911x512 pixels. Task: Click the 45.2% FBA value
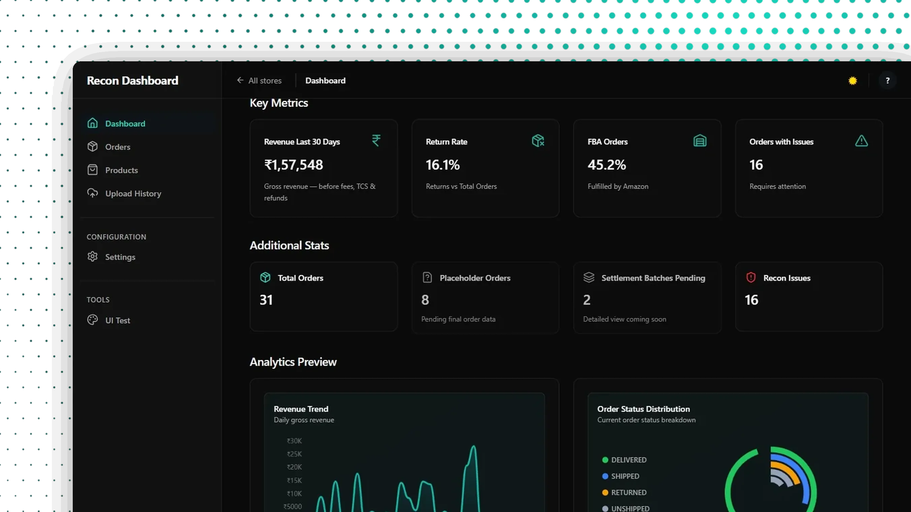click(x=607, y=165)
